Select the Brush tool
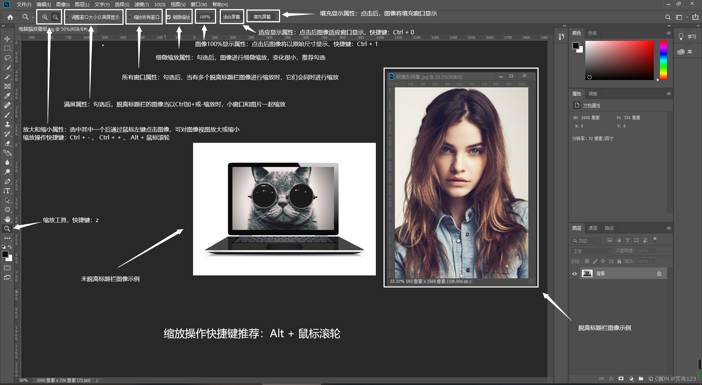 click(x=7, y=115)
